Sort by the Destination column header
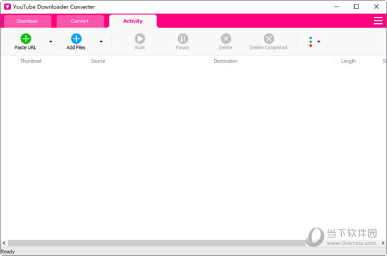 point(273,61)
